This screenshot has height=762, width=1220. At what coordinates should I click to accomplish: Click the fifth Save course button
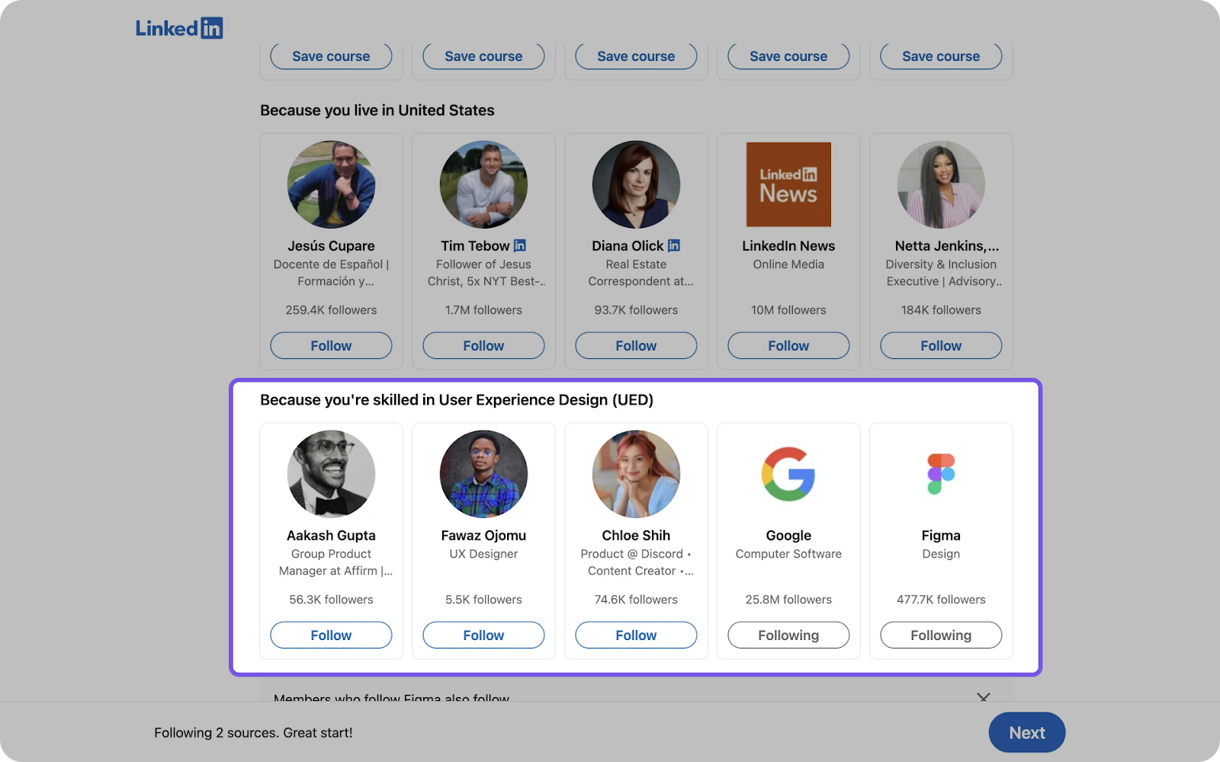941,56
